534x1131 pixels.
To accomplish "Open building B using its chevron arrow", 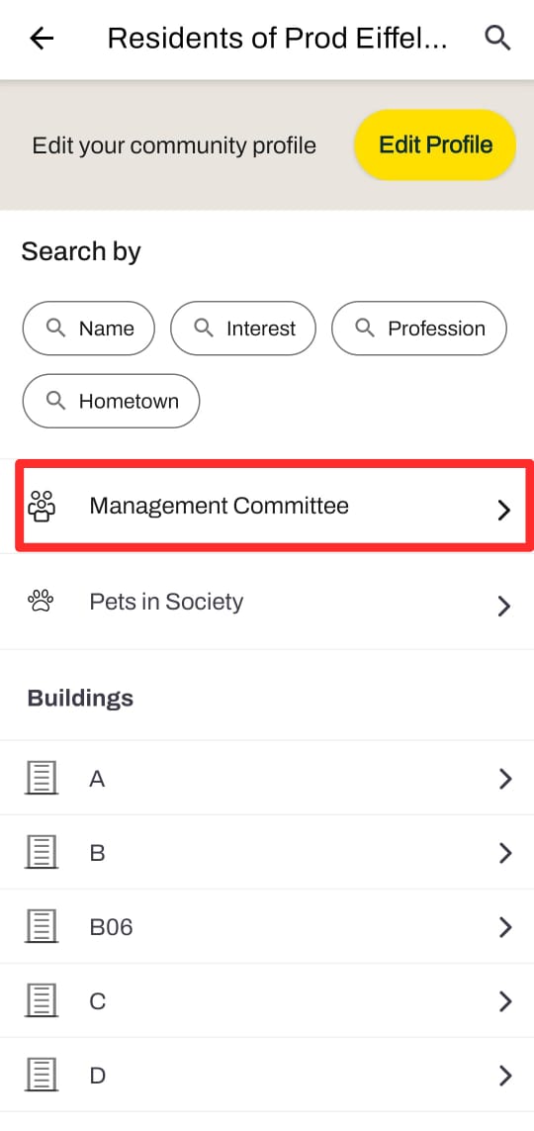I will pyautogui.click(x=505, y=853).
